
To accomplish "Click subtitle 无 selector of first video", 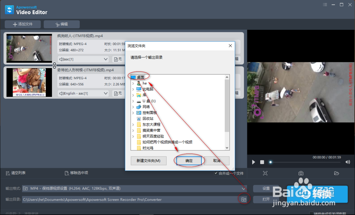I will pos(118,59).
